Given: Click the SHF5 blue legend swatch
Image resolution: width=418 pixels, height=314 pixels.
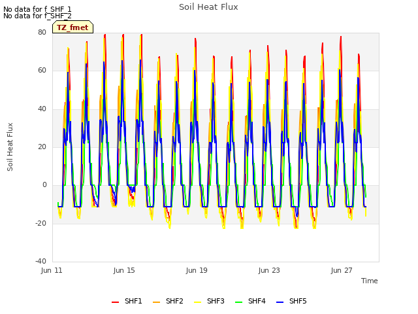Looking at the screenshot, I should 280,302.
